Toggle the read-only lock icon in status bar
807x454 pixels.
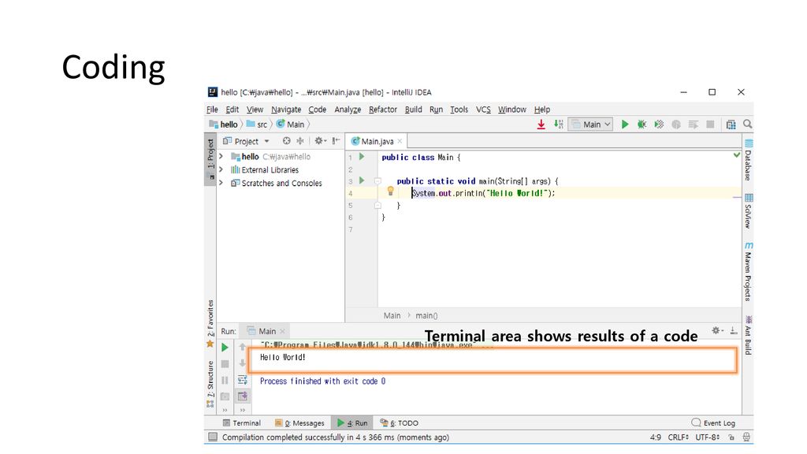pyautogui.click(x=731, y=437)
